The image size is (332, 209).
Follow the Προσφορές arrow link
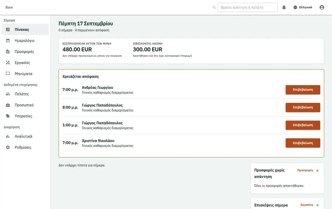[308, 170]
